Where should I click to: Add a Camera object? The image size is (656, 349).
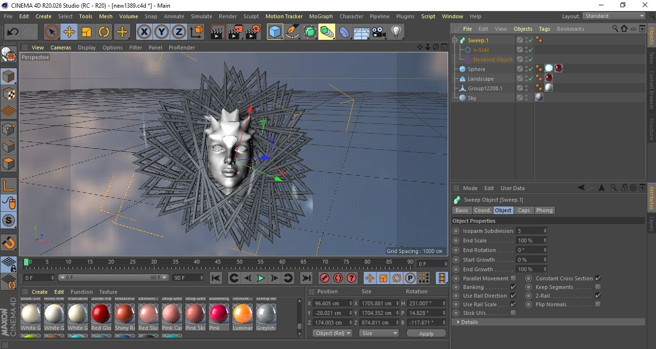(379, 32)
